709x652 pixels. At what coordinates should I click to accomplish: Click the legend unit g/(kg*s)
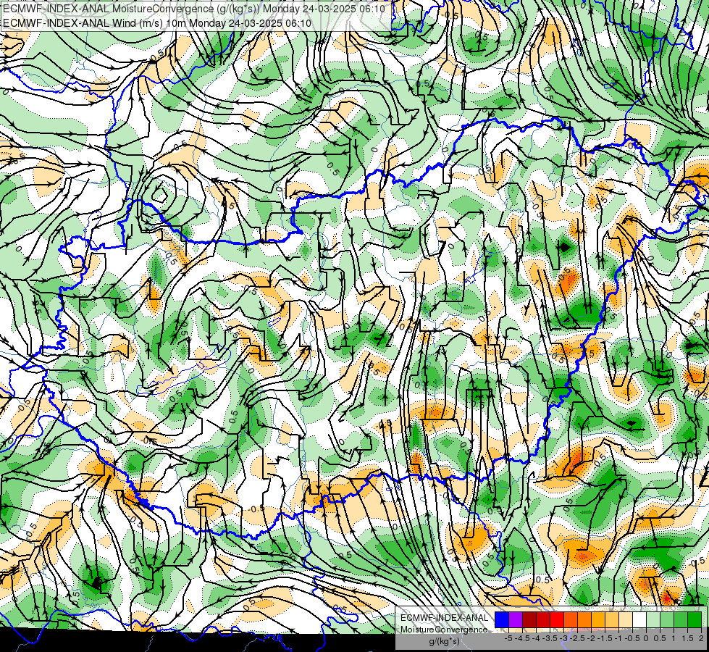click(444, 641)
